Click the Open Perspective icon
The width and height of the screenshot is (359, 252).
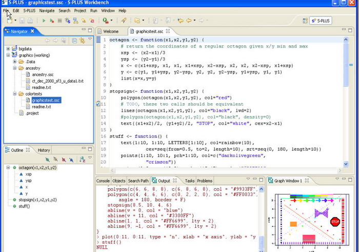pos(305,21)
